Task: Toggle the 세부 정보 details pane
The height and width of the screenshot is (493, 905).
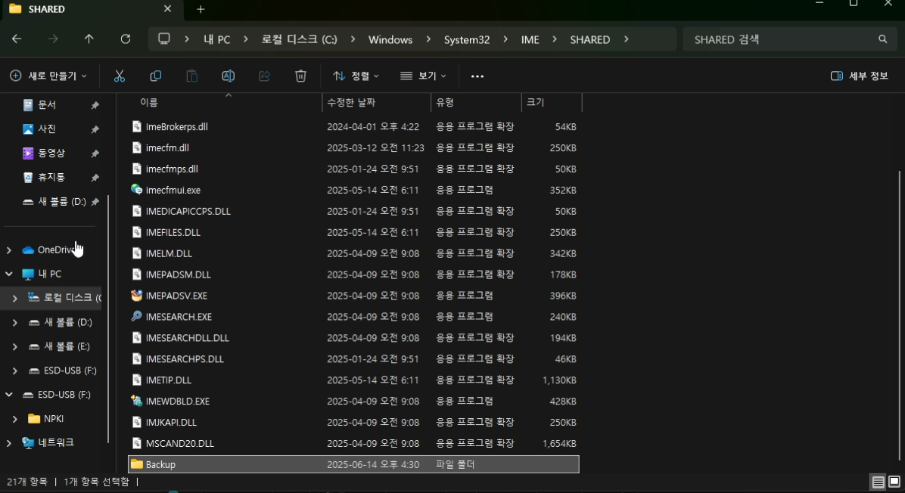Action: 859,76
